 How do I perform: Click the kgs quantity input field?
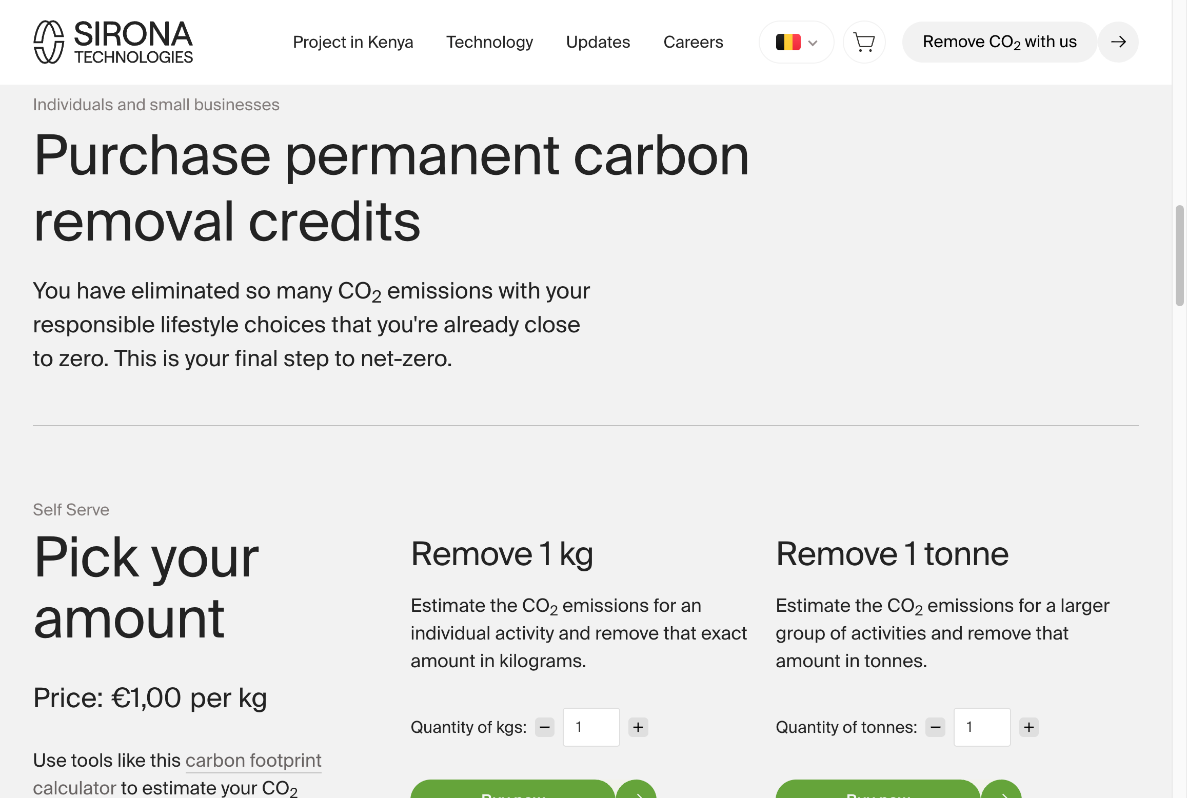pyautogui.click(x=591, y=727)
